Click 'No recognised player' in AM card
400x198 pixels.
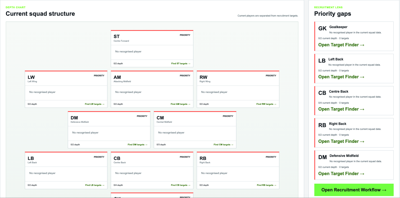click(x=128, y=92)
